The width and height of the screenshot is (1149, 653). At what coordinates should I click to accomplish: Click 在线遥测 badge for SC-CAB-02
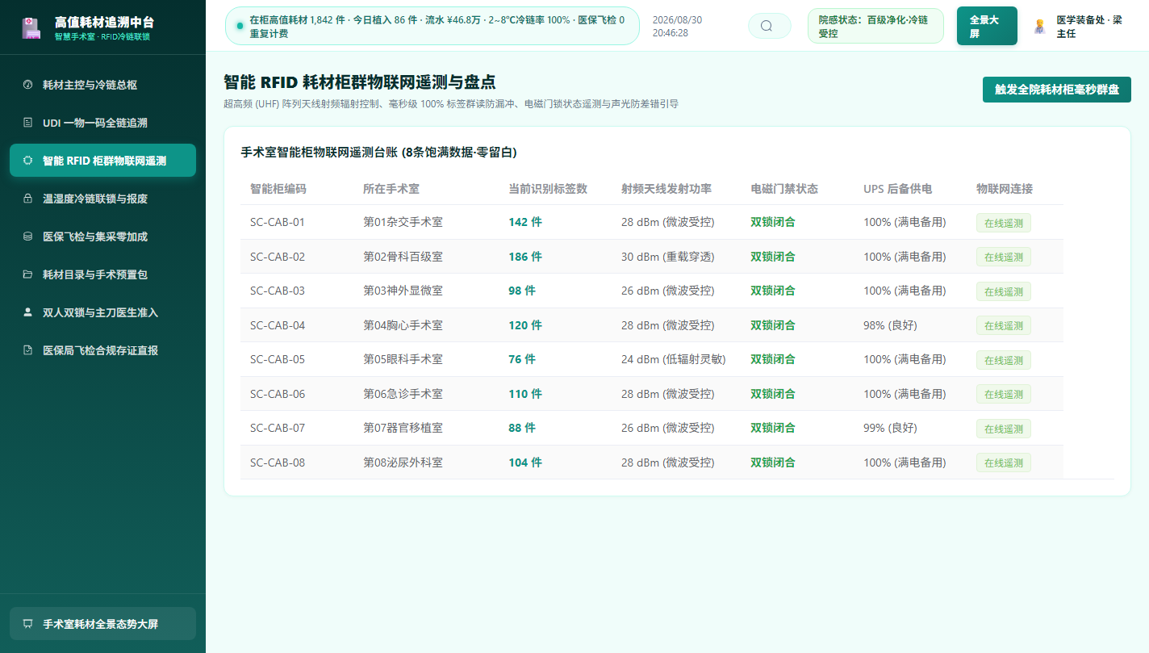(1003, 257)
